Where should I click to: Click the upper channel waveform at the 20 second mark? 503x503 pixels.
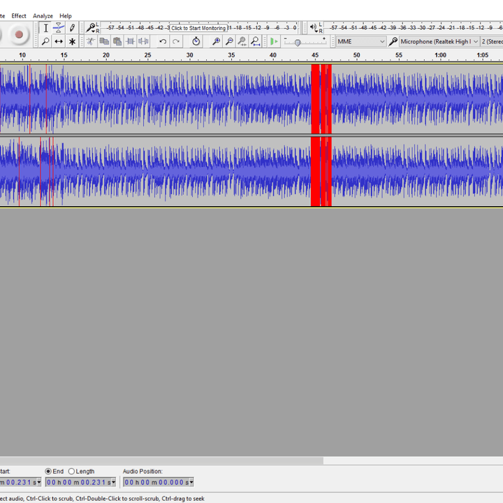tap(106, 99)
